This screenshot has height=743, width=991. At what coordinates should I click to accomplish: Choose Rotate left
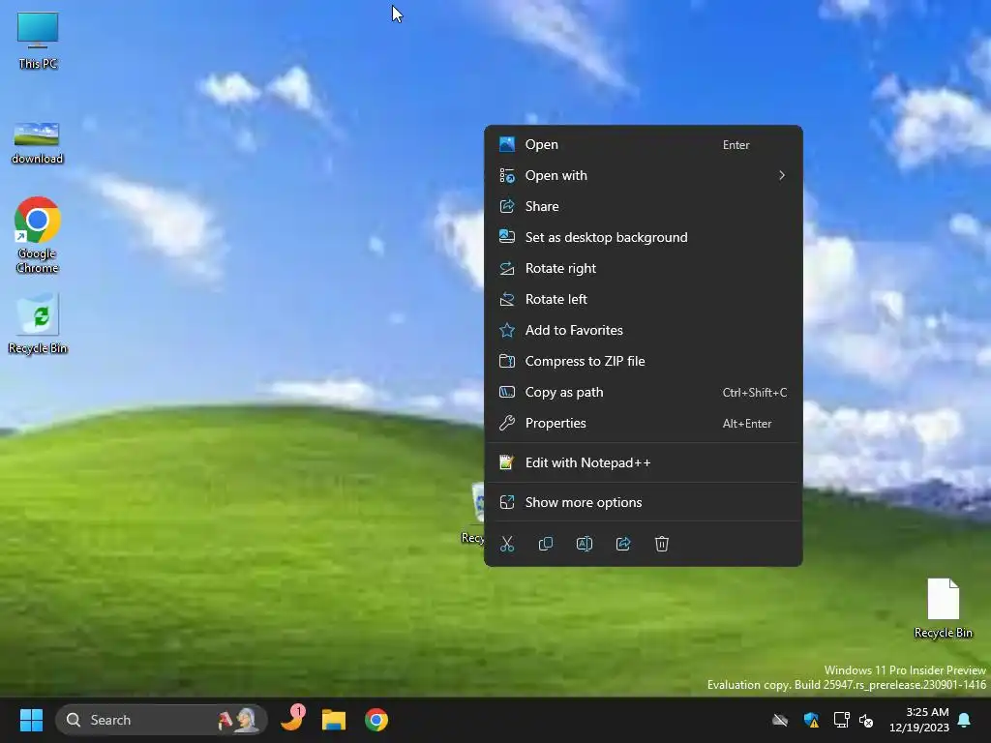(644, 300)
